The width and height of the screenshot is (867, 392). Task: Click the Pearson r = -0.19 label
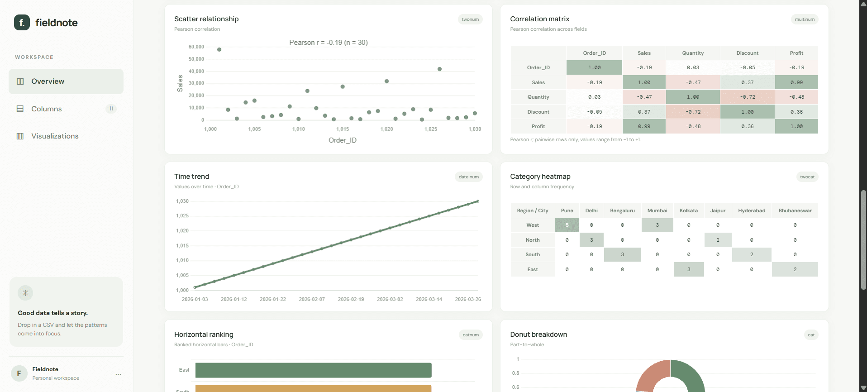(x=329, y=43)
